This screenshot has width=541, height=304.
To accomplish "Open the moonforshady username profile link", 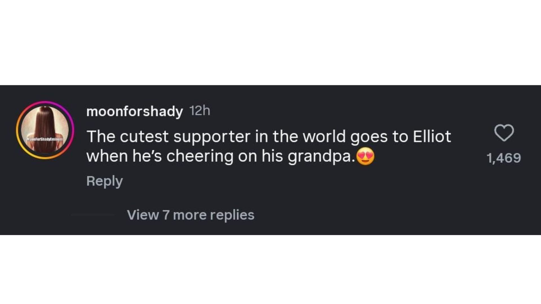I will [x=135, y=111].
